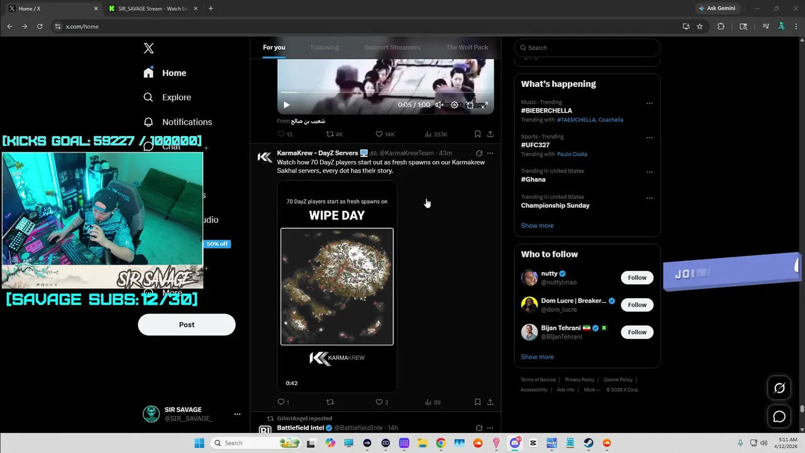Reload the x.com page
Image resolution: width=805 pixels, height=453 pixels.
click(40, 26)
